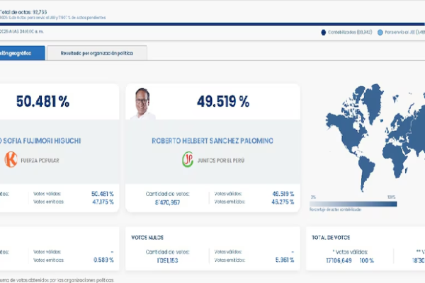Click the null votes count 1'091,153
The image size is (425, 283).
pyautogui.click(x=167, y=260)
